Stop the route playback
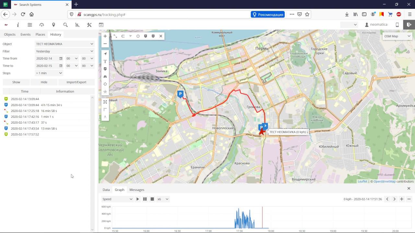 [x=152, y=199]
